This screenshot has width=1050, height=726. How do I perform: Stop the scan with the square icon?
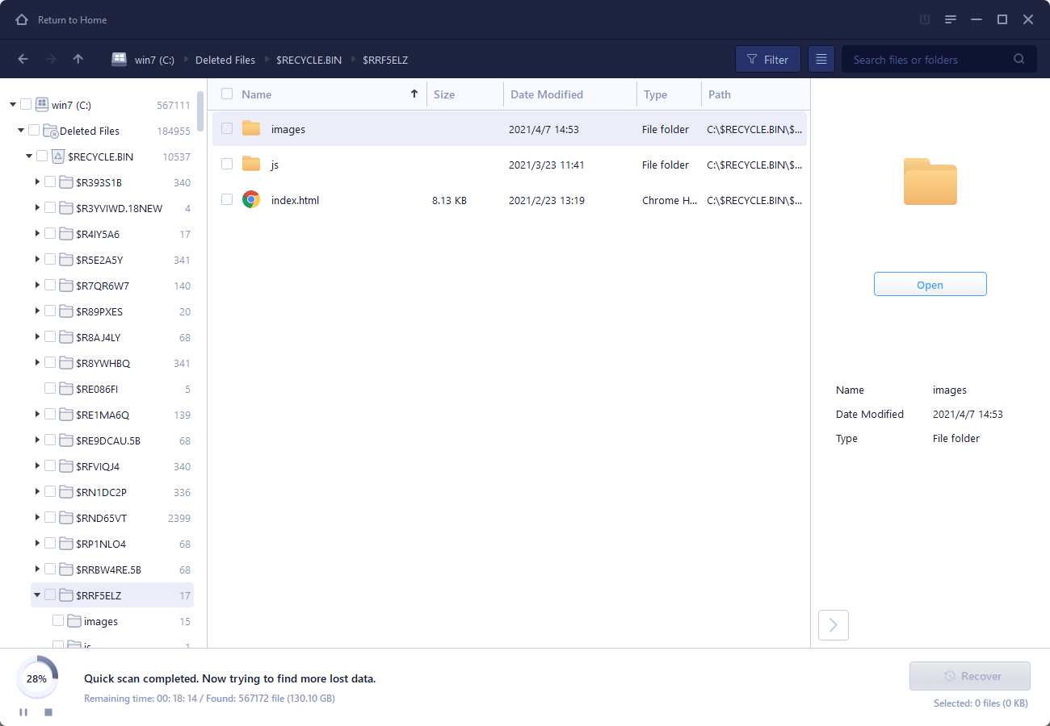click(48, 712)
